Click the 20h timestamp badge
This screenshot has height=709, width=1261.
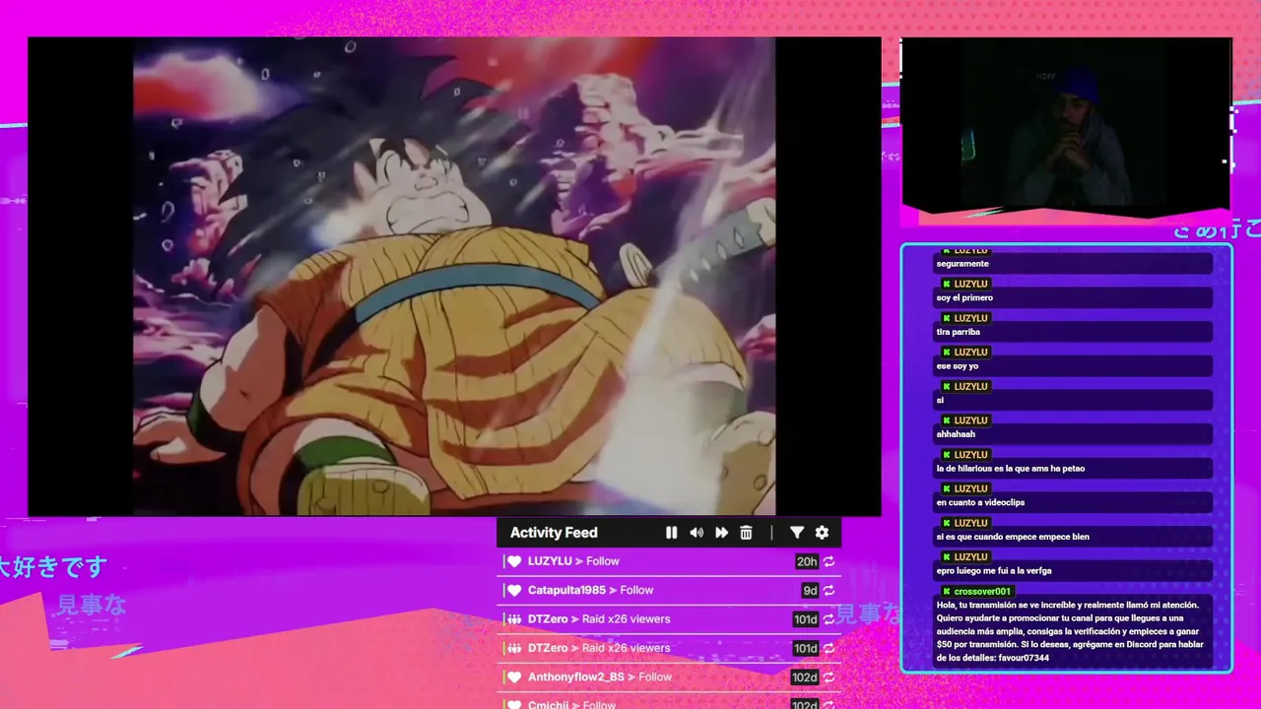[807, 561]
